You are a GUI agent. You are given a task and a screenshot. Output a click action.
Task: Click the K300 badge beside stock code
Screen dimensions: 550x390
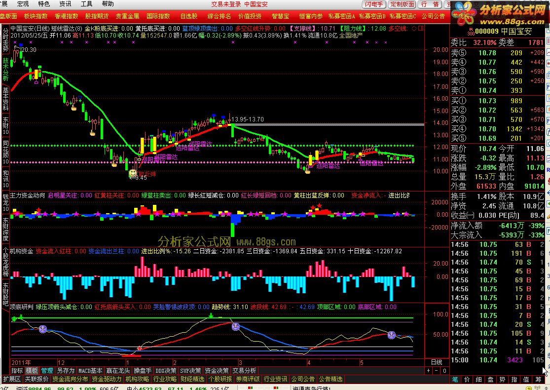471,31
